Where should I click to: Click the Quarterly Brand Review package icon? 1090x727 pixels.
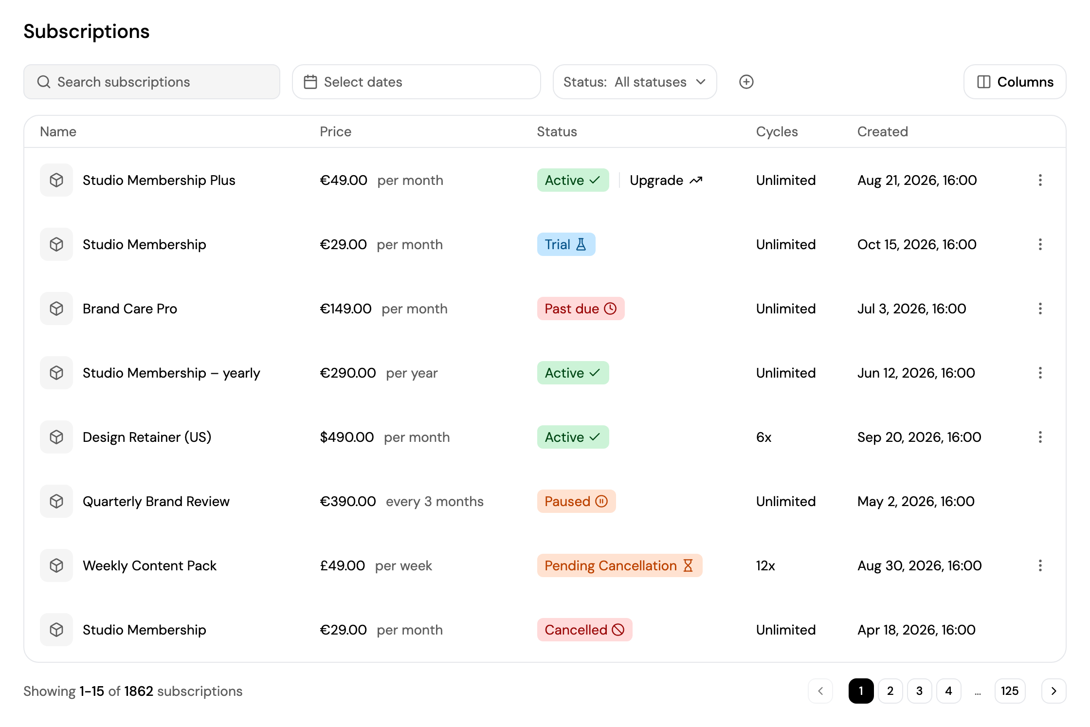pos(56,501)
